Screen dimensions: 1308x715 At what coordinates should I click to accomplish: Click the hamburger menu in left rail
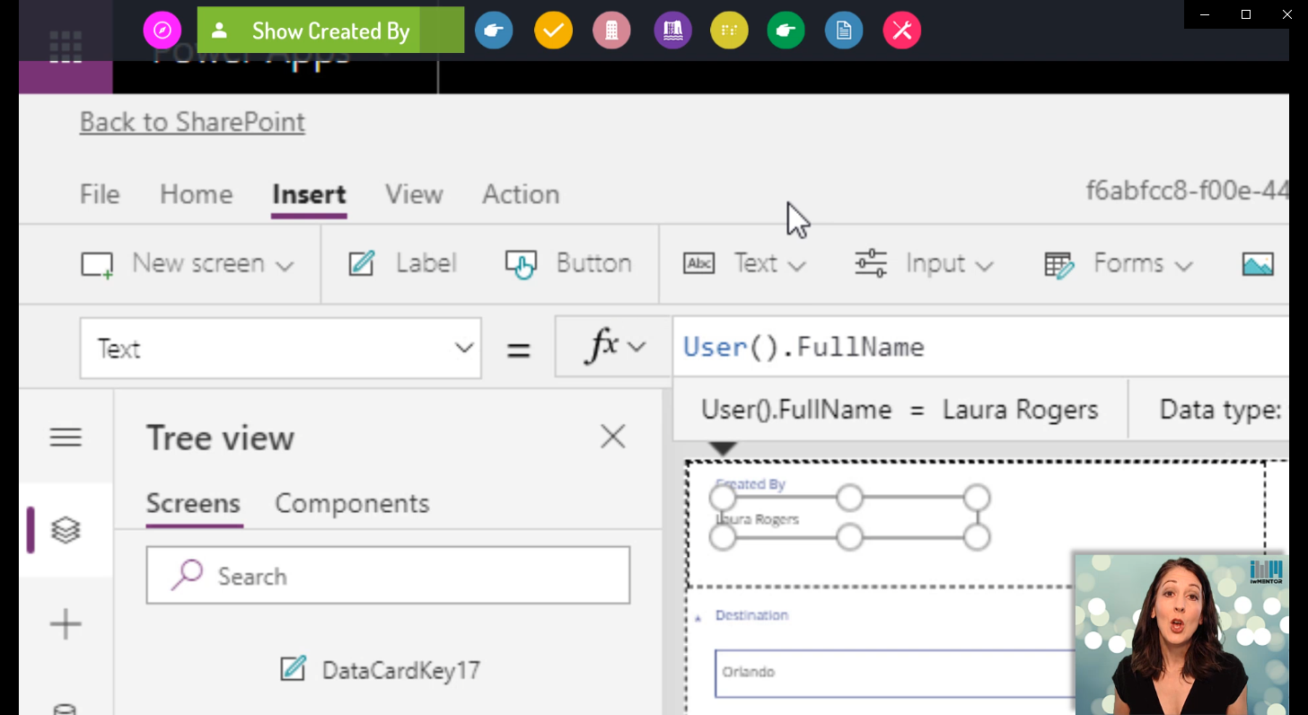click(x=66, y=437)
